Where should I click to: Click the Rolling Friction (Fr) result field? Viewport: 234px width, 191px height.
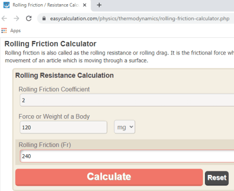[127, 156]
